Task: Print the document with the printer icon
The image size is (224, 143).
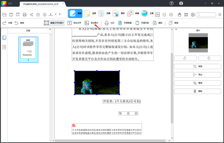Action: coord(25,15)
